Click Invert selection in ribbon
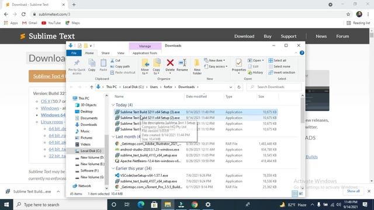The height and width of the screenshot is (210, 374). pos(282,72)
